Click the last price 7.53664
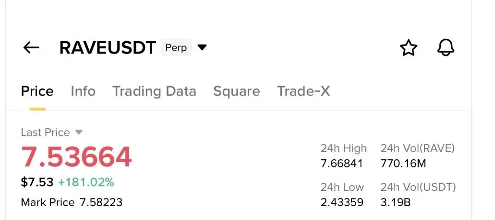The image size is (495, 220). tap(76, 157)
